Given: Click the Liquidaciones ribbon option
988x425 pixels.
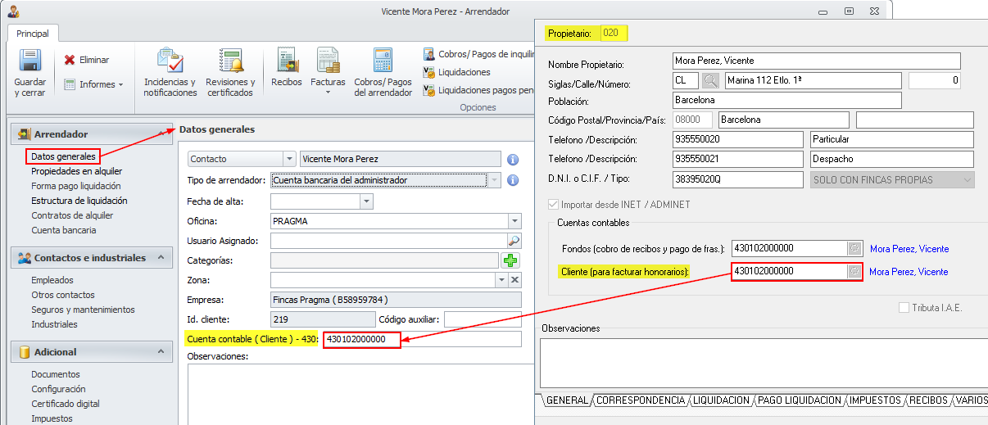Looking at the screenshot, I should [457, 72].
